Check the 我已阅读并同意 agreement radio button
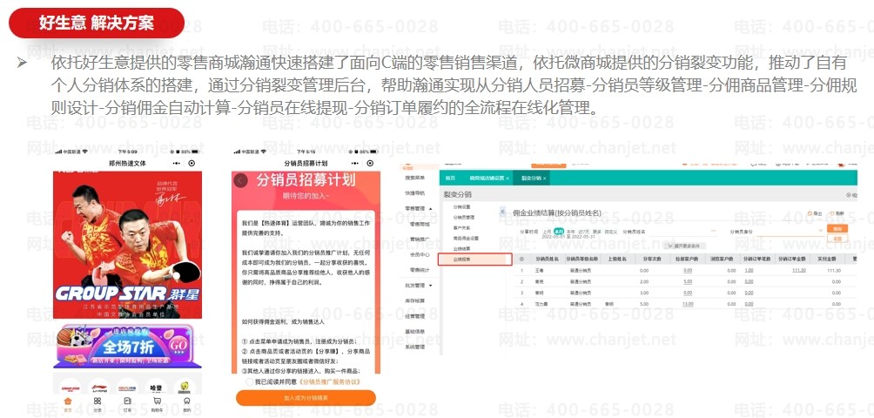This screenshot has height=418, width=874. (x=249, y=381)
